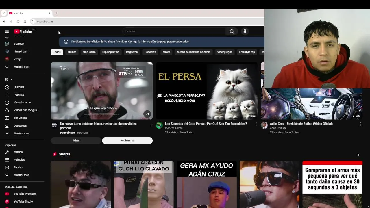
Task: Open the GERA MX AYUDO ADÁN CRUZ short
Action: click(x=207, y=184)
